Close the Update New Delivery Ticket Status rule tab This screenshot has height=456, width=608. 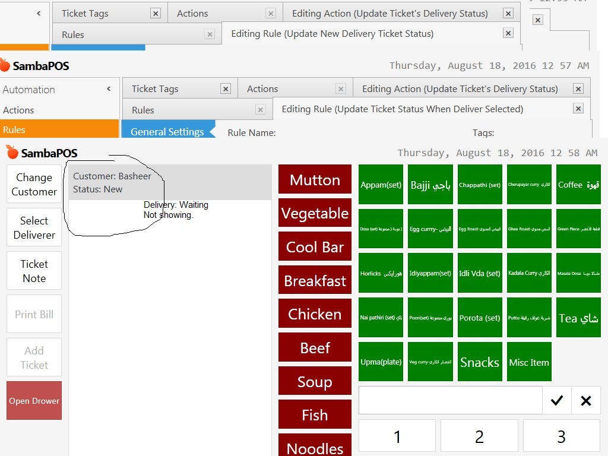[508, 33]
